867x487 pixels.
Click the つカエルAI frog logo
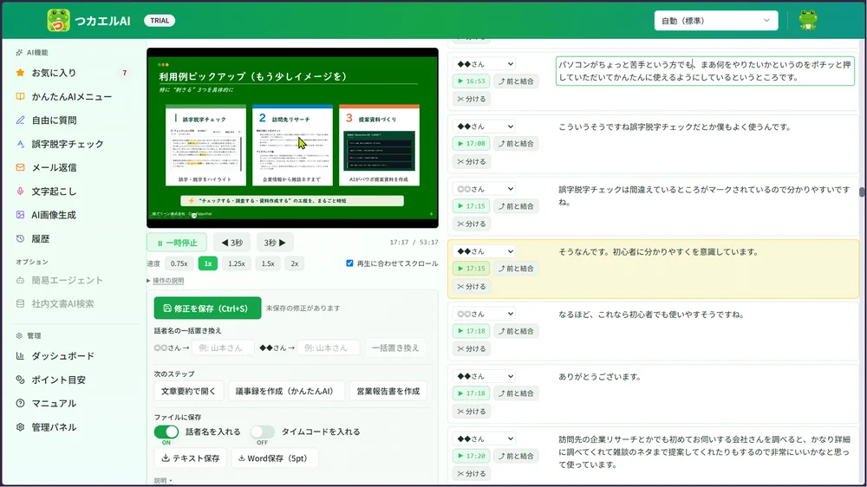59,21
